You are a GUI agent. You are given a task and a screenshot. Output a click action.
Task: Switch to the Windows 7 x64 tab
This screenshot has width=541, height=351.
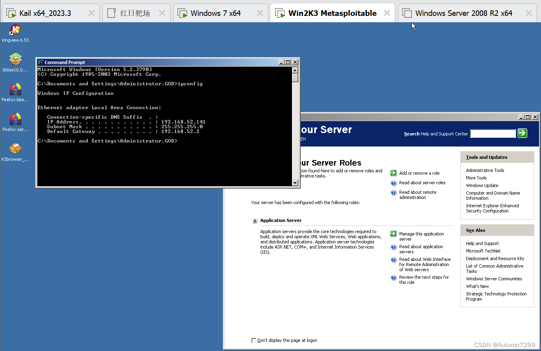[x=220, y=13]
